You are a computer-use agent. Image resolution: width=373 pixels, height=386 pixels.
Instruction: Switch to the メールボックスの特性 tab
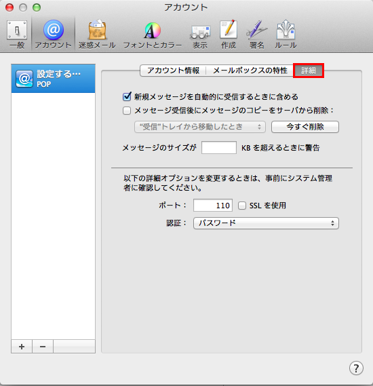250,71
